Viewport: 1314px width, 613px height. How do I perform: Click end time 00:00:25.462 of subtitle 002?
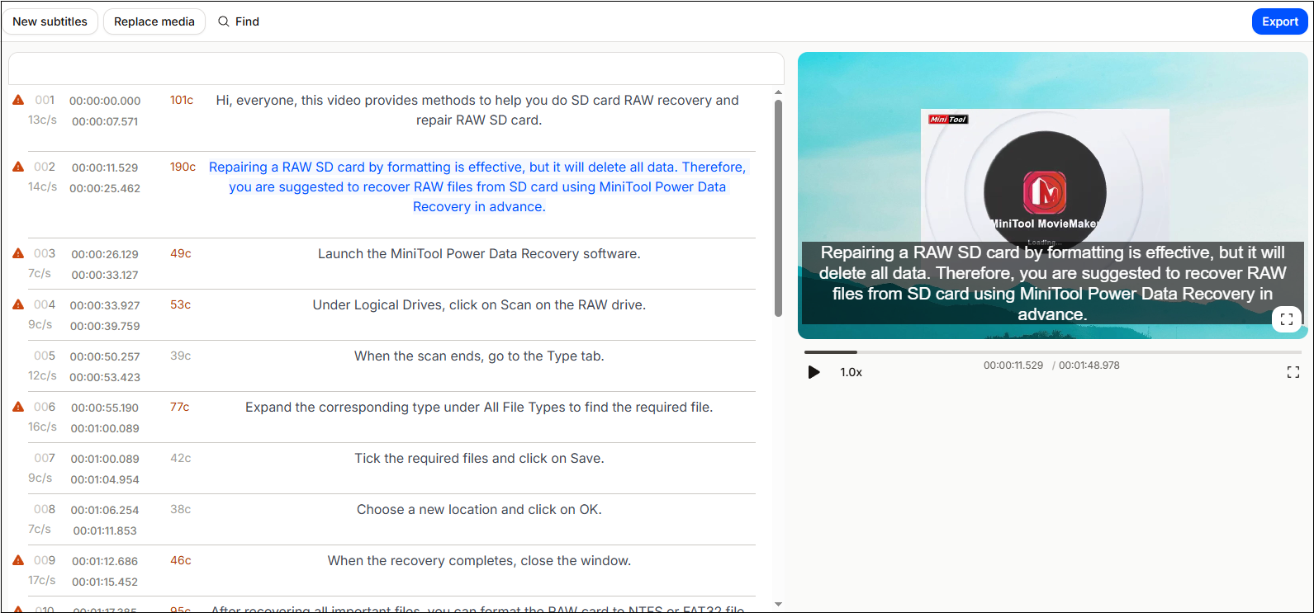tap(105, 188)
